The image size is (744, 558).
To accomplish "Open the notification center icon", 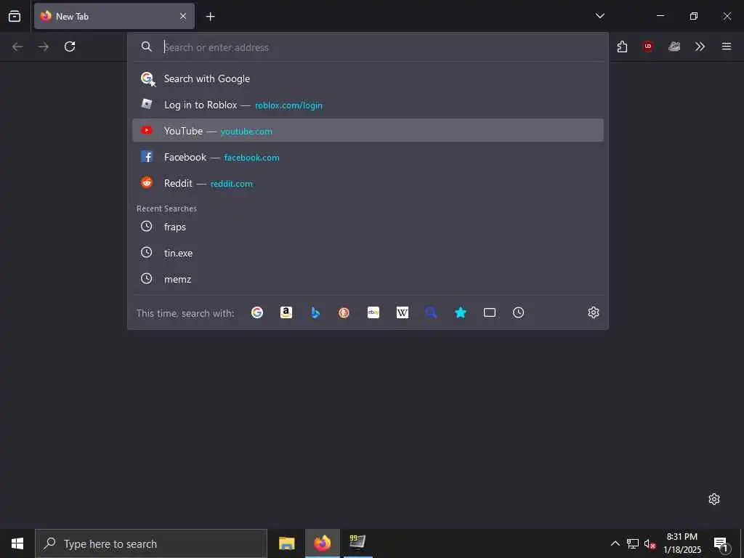I will [721, 543].
